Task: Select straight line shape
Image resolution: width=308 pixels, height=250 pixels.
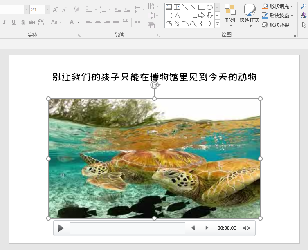Action: pos(185,7)
